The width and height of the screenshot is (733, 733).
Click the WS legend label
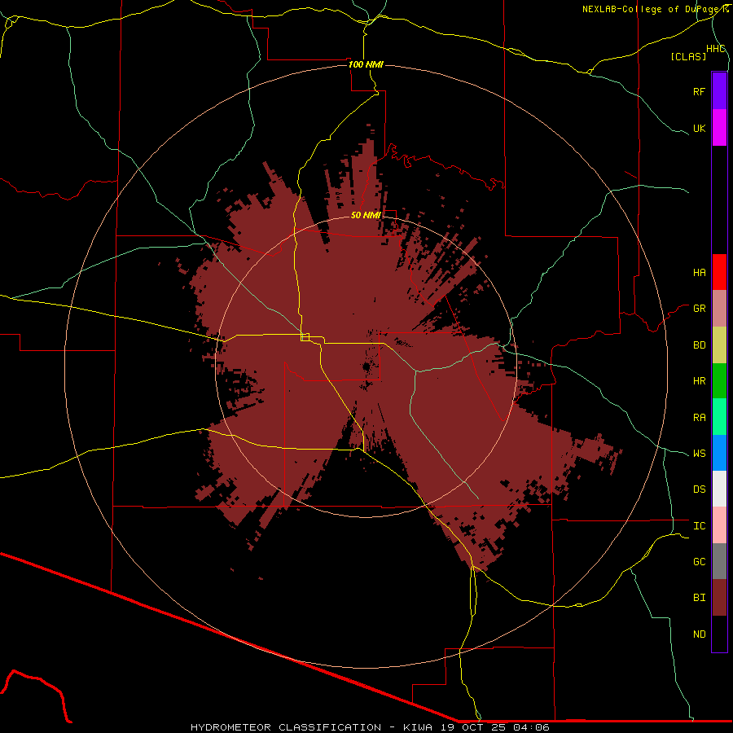699,453
